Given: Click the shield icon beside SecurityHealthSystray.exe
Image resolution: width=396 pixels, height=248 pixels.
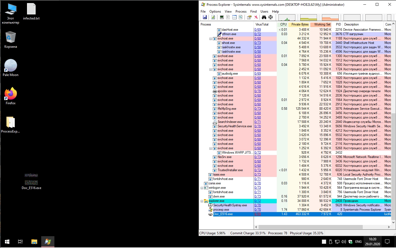Looking at the screenshot, I should tap(211, 205).
